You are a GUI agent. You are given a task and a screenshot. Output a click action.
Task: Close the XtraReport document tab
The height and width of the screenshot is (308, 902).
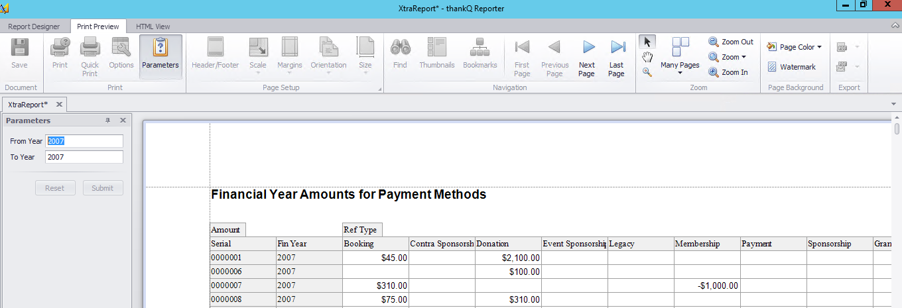coord(59,105)
